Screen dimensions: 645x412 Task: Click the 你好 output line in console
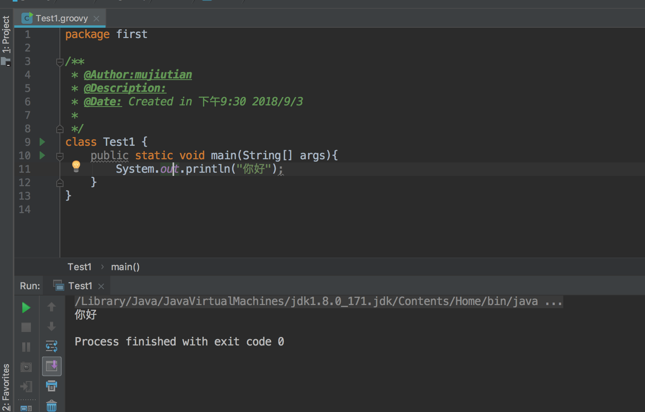(86, 315)
